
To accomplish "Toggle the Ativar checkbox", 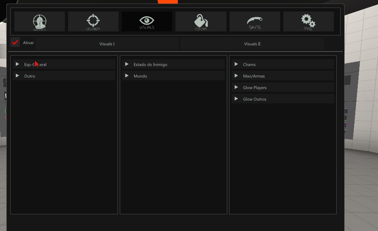I will click(15, 42).
